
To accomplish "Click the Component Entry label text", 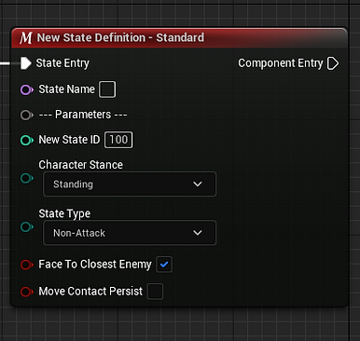I will (x=281, y=63).
